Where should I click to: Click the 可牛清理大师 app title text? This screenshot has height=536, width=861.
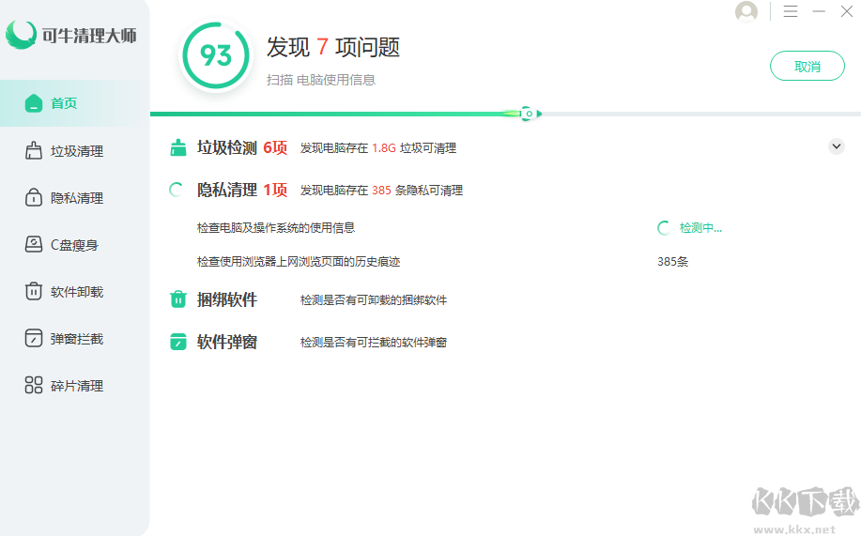click(89, 36)
